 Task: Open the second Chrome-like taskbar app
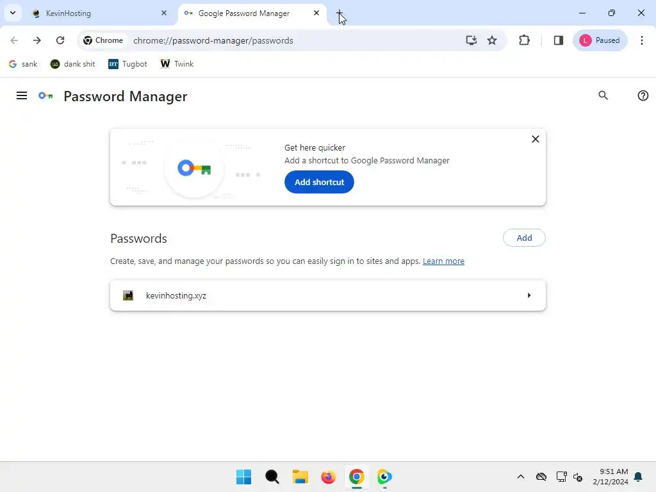(384, 477)
